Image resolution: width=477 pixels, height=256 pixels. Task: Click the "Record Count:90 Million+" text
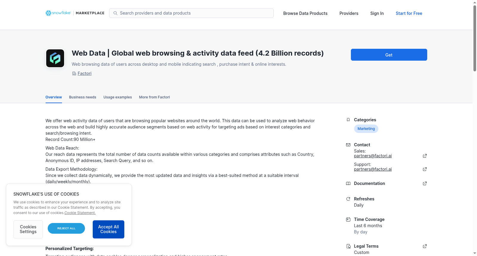tap(70, 139)
